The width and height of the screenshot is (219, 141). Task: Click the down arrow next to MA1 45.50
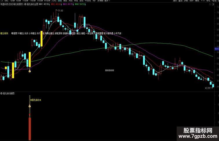tap(49, 4)
